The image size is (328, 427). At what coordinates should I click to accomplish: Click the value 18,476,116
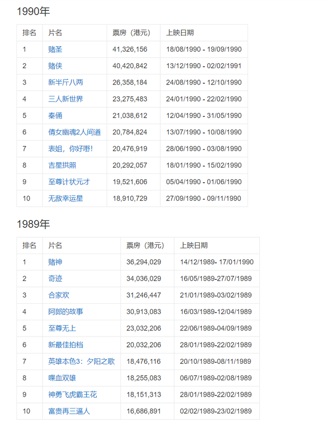(x=143, y=362)
